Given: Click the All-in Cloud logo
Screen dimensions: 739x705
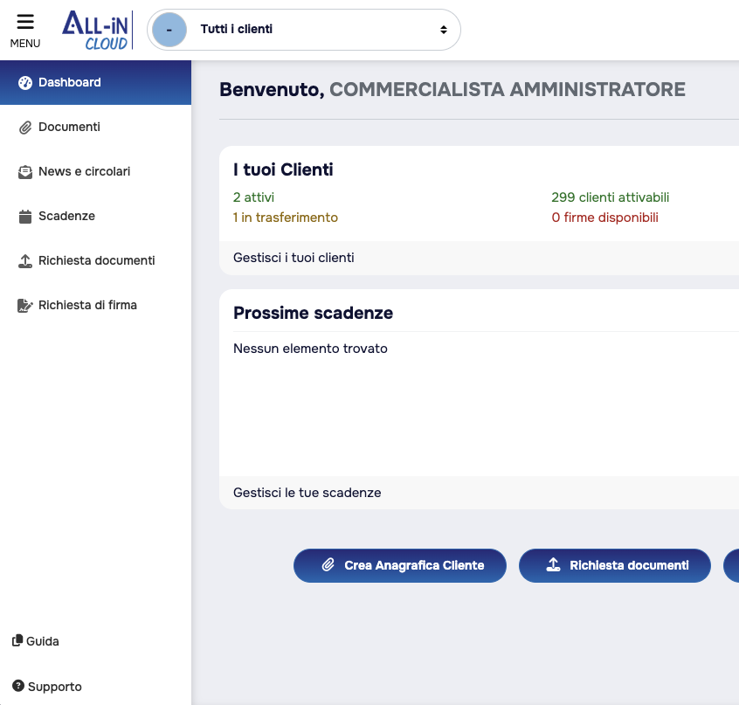Looking at the screenshot, I should 95,31.
